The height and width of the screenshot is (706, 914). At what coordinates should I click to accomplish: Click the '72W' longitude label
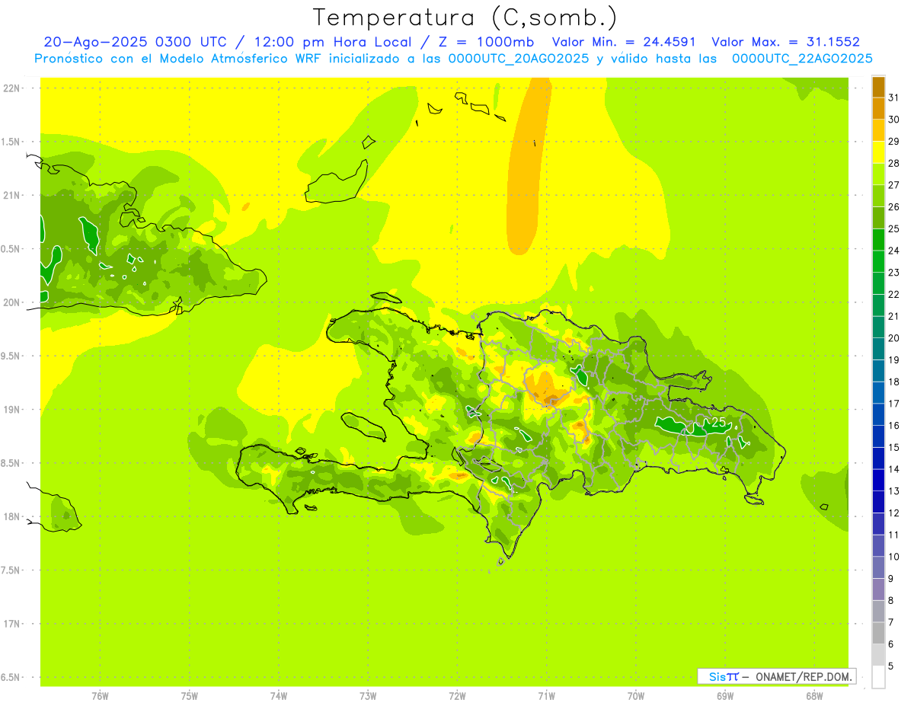point(457,696)
